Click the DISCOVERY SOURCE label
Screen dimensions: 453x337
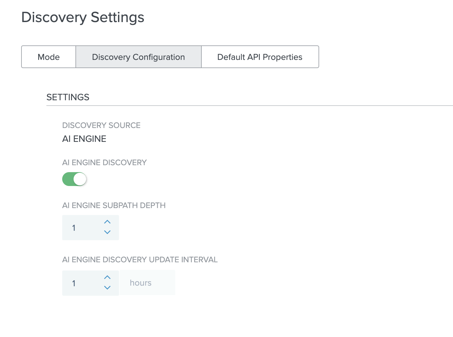[x=101, y=125]
